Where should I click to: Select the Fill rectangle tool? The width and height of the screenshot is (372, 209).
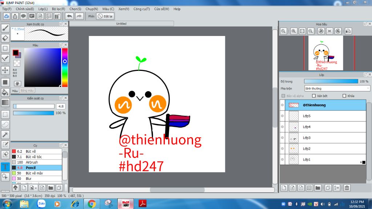[x=5, y=83]
